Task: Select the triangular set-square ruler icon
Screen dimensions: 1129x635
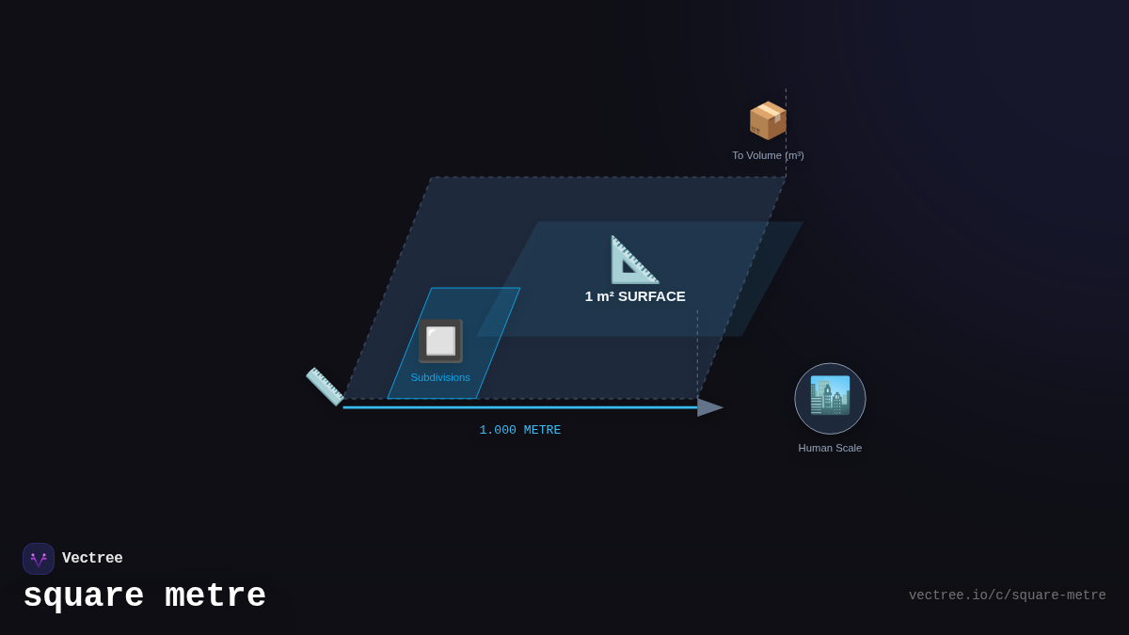Action: tap(634, 260)
